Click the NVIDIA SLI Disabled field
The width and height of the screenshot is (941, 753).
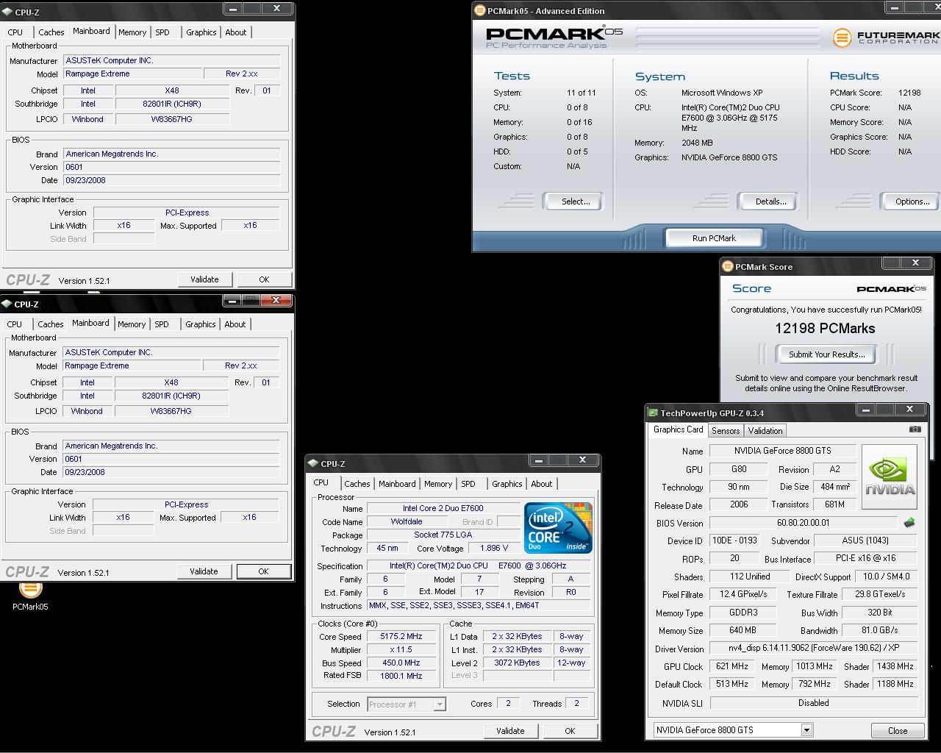(x=814, y=703)
